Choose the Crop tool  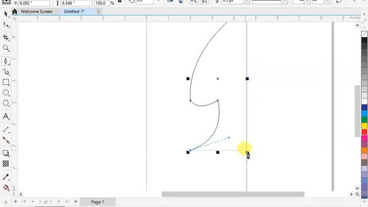[6, 37]
